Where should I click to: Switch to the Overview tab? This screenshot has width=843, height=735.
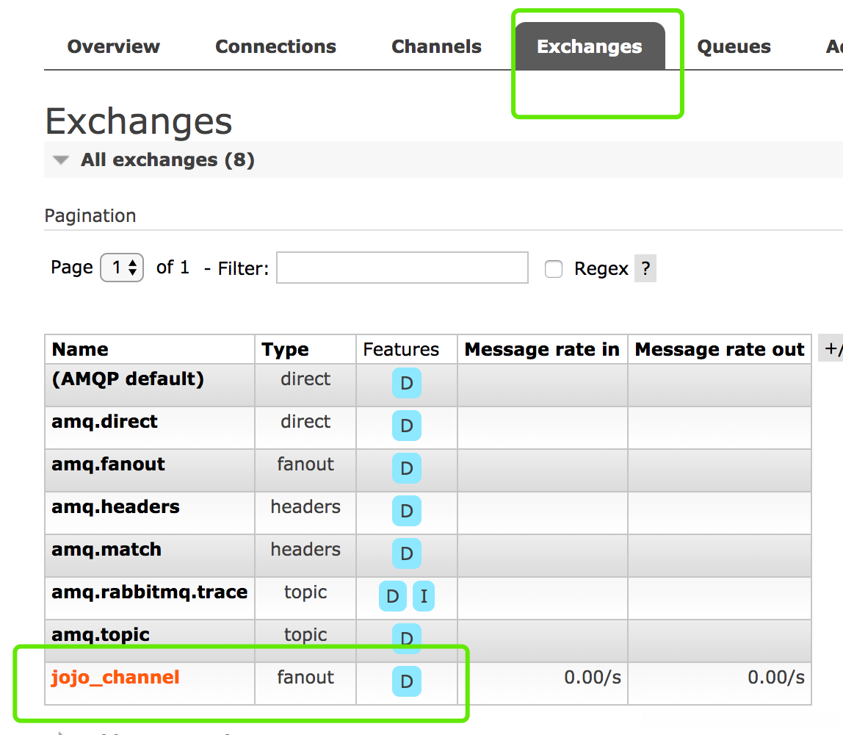click(114, 47)
